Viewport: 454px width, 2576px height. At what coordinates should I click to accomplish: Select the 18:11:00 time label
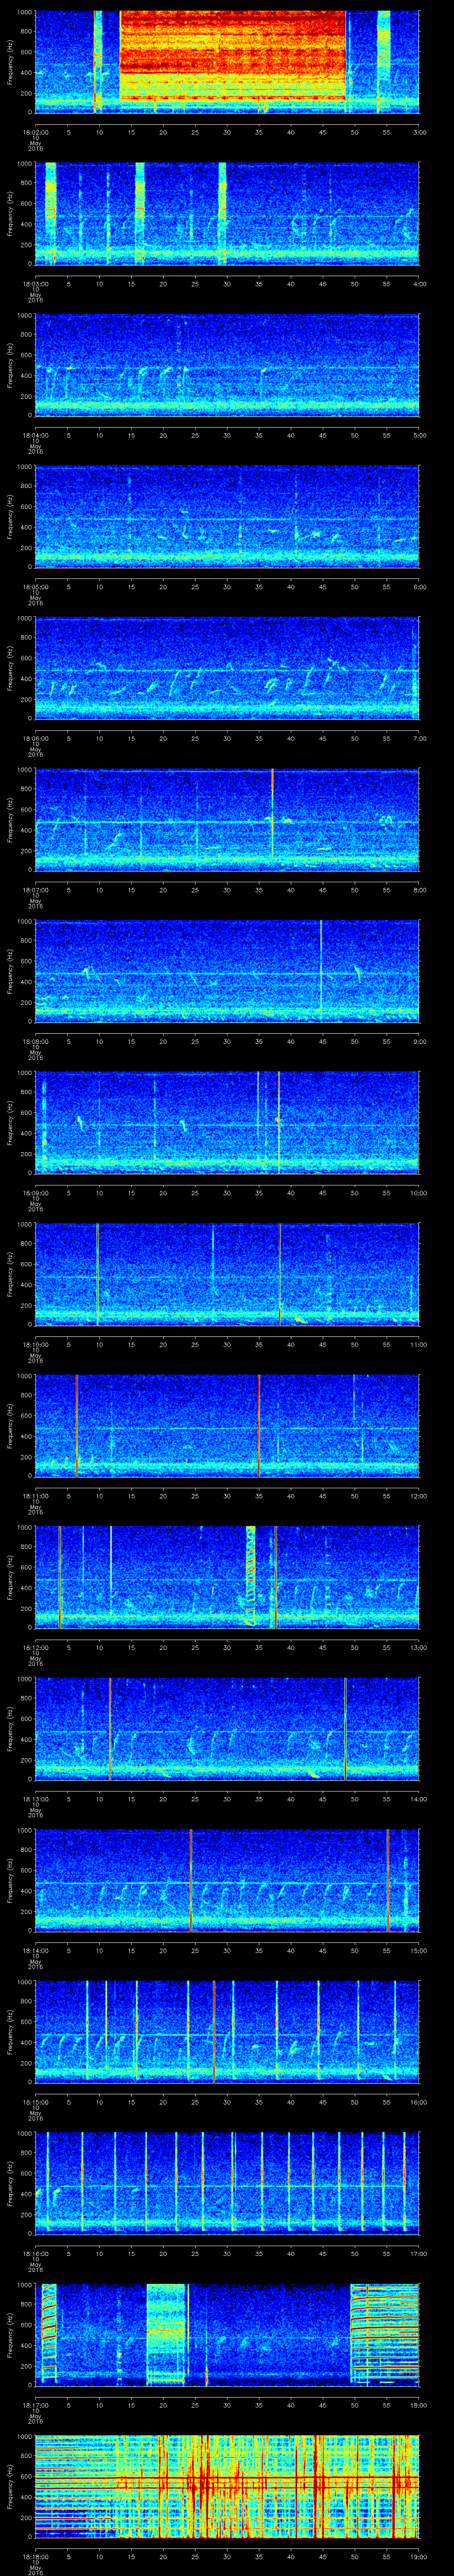click(x=35, y=1496)
